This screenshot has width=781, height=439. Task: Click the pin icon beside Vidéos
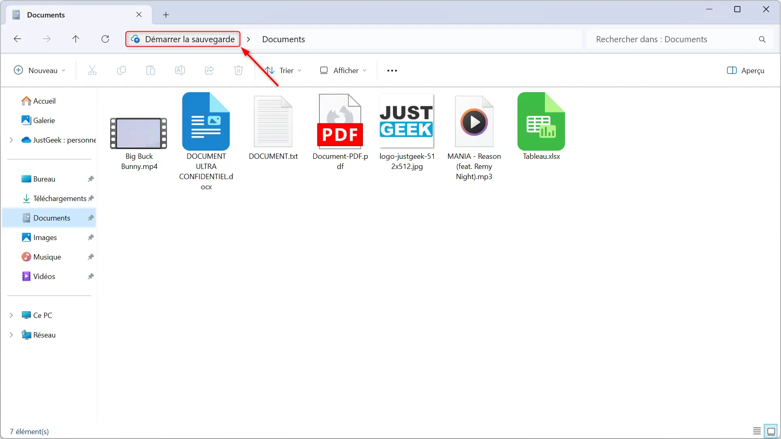91,277
